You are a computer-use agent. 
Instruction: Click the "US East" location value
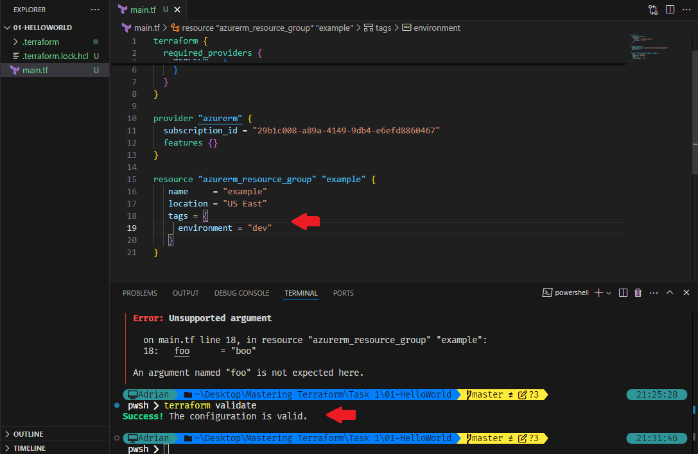(245, 203)
